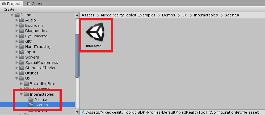
Task: Collapse the Interactables folder arrow
Action: [x=21, y=94]
